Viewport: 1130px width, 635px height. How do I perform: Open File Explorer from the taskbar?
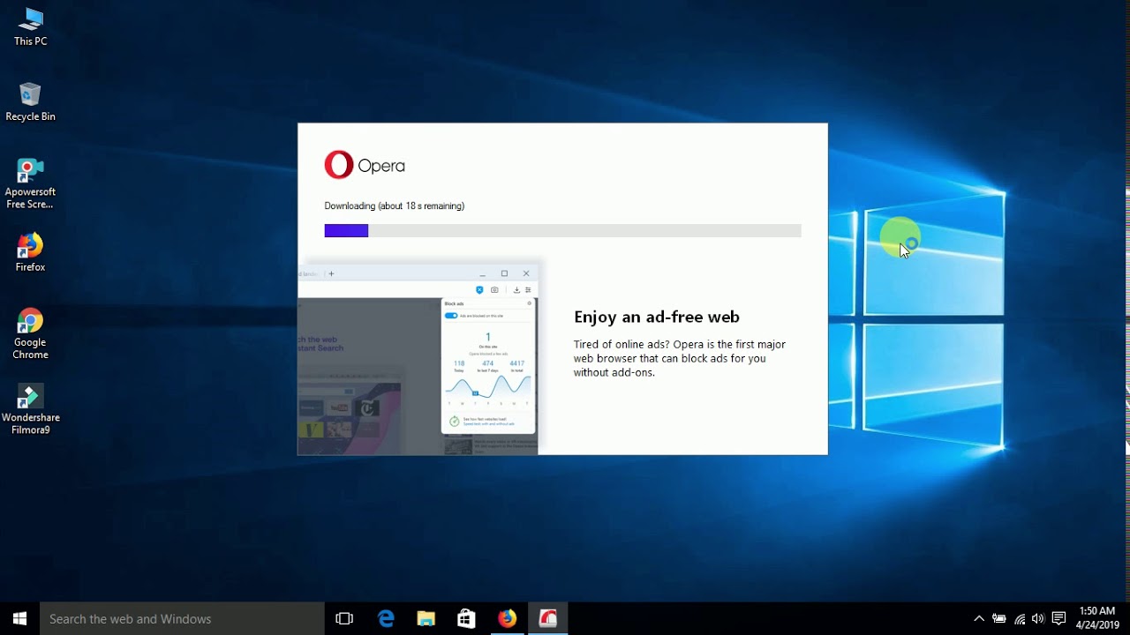click(426, 619)
